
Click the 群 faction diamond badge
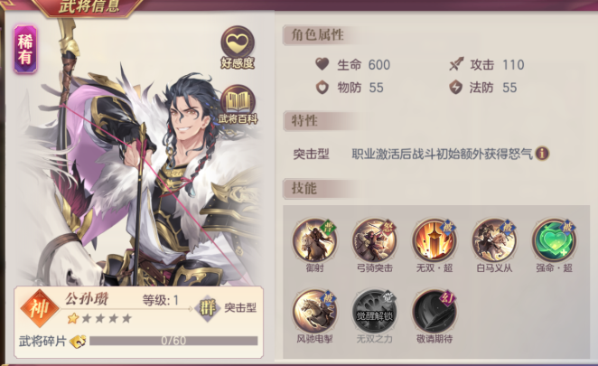[x=208, y=308]
